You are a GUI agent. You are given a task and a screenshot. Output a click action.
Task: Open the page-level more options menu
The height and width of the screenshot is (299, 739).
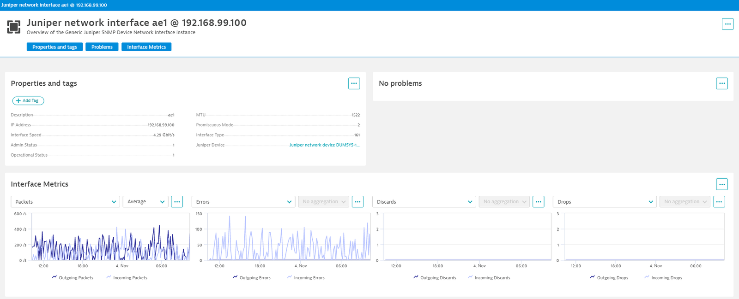(727, 24)
